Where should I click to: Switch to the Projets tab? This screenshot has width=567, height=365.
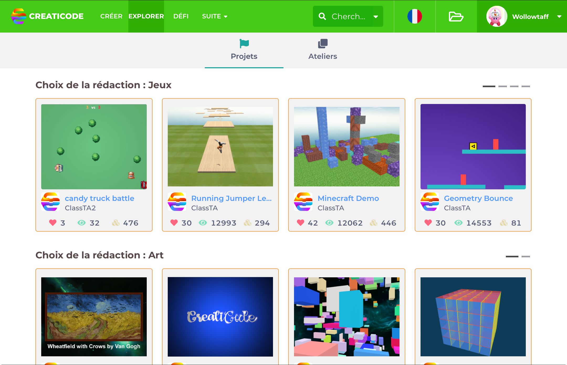(x=244, y=50)
